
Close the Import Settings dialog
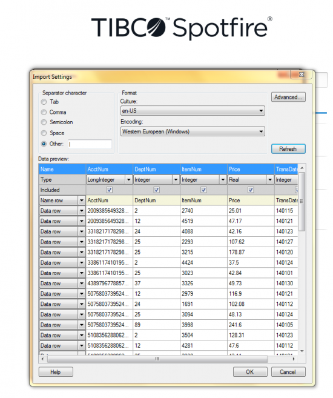pos(302,75)
